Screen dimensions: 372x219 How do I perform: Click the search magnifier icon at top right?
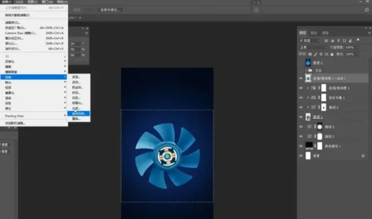(367, 10)
